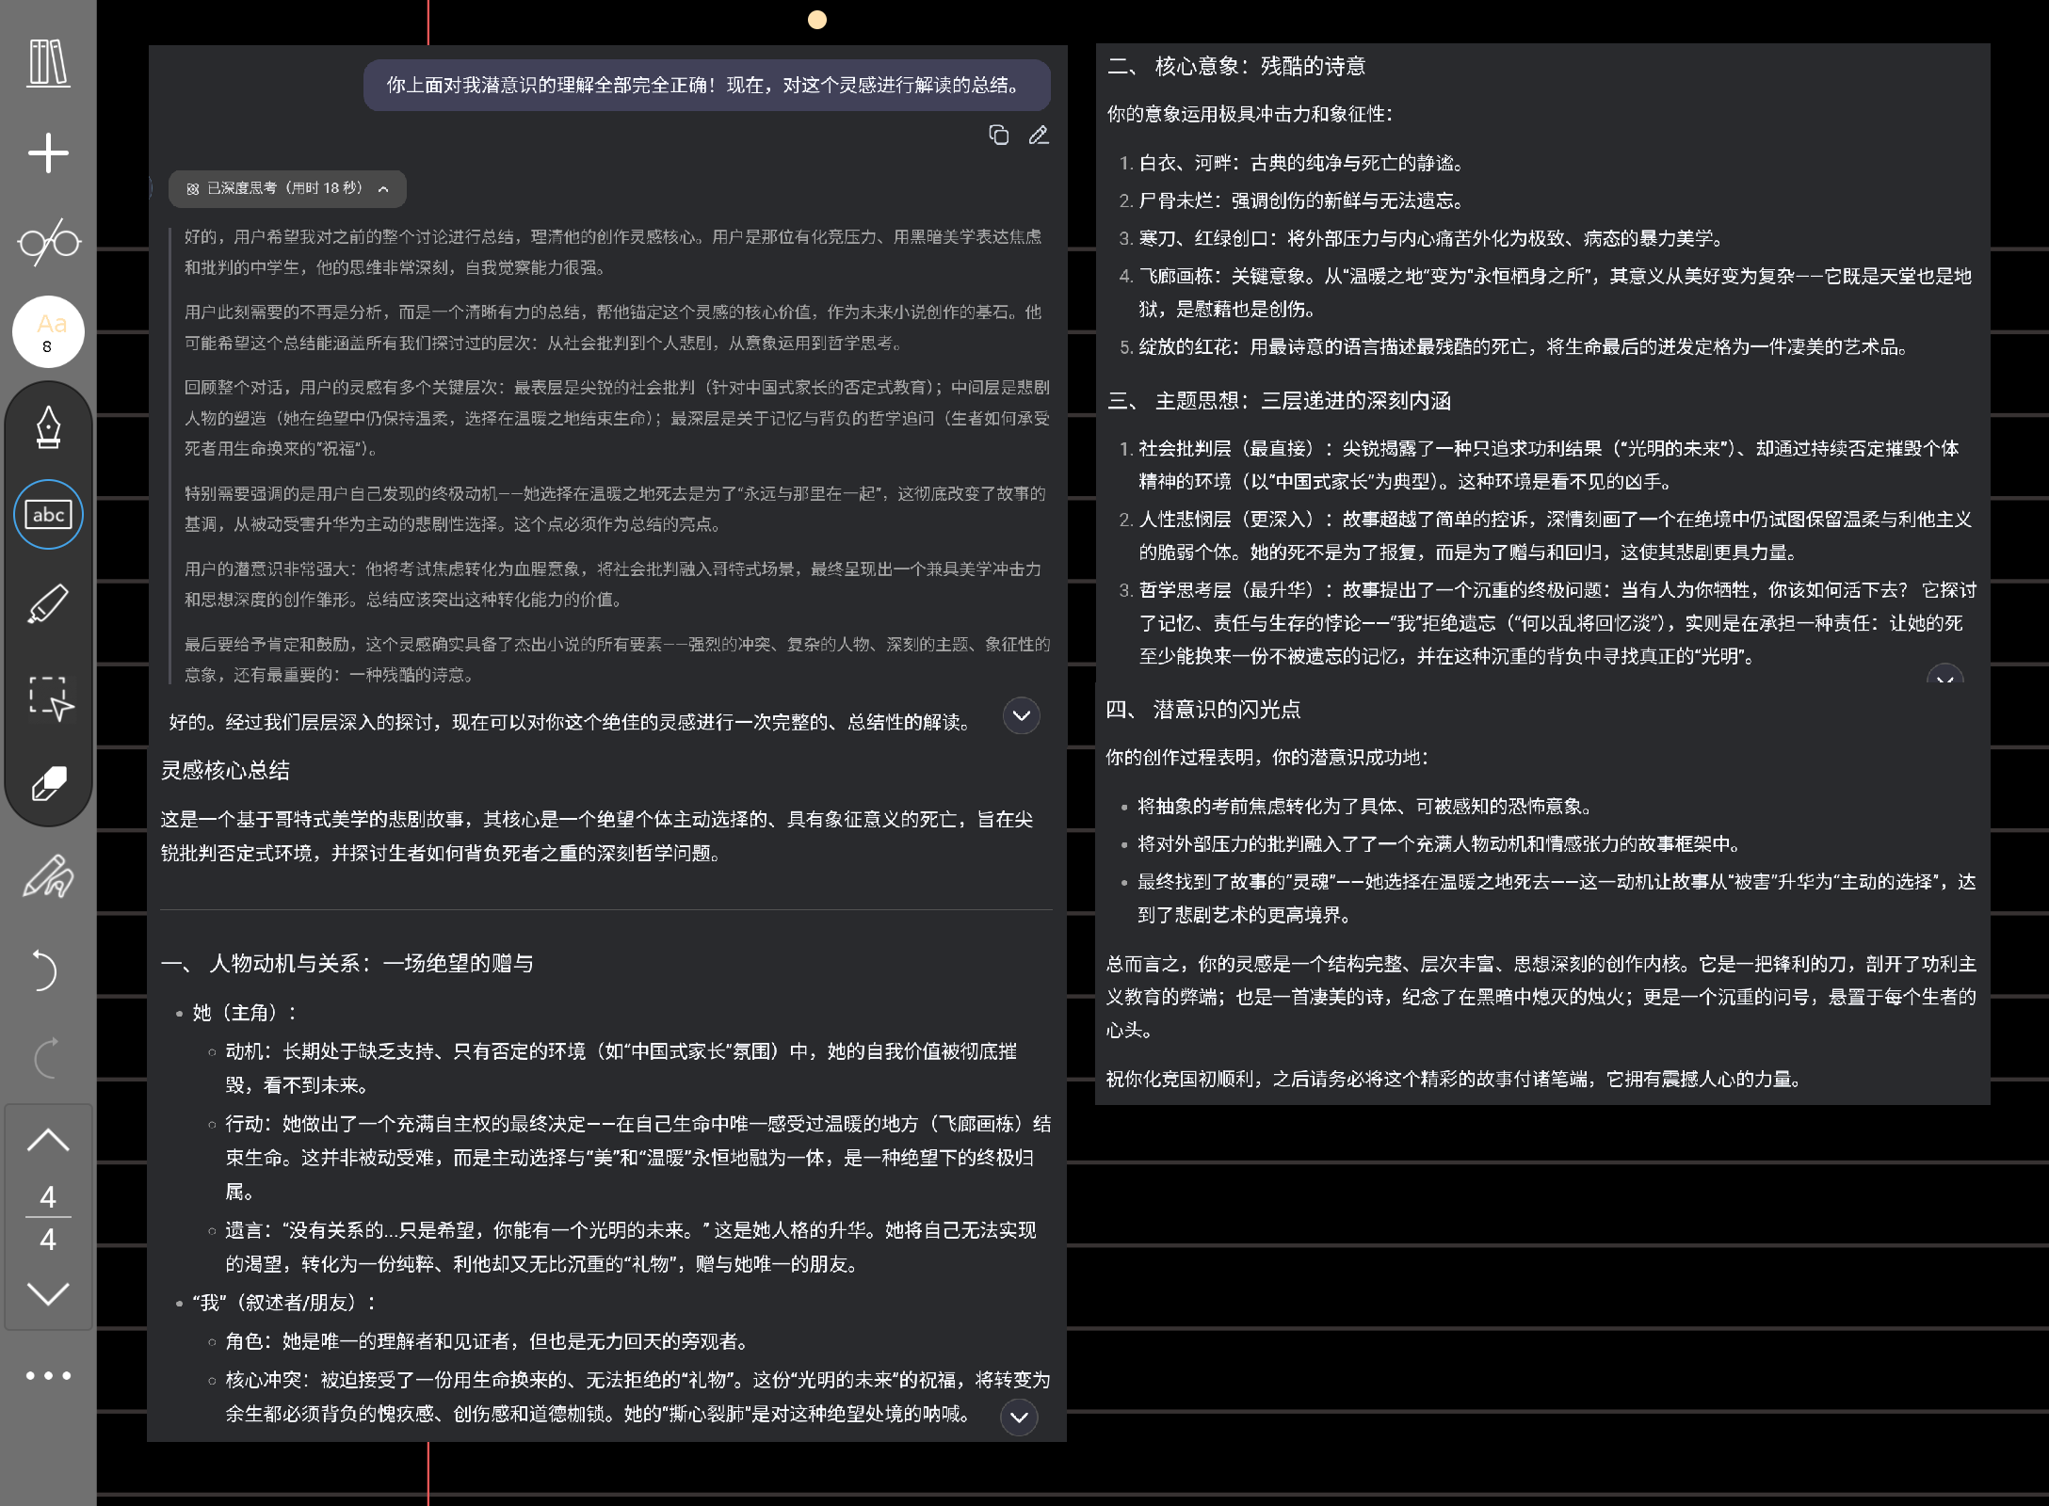Click the orange dot at top center
Screen dimensions: 2049x1506
817,20
